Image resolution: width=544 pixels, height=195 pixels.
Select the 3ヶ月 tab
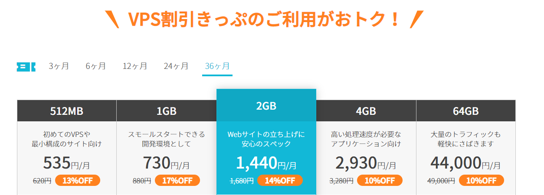59,66
